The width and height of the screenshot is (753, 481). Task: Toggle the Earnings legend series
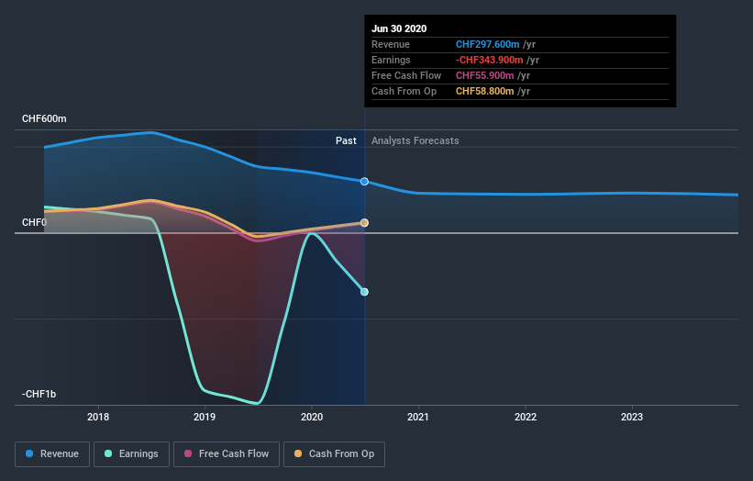(131, 454)
